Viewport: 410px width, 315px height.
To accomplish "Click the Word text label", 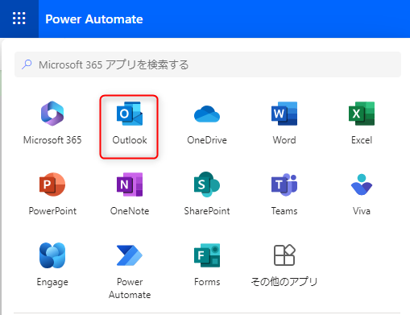I will [284, 140].
